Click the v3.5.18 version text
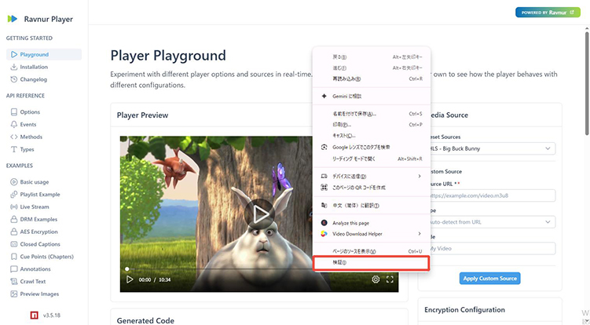 52,316
